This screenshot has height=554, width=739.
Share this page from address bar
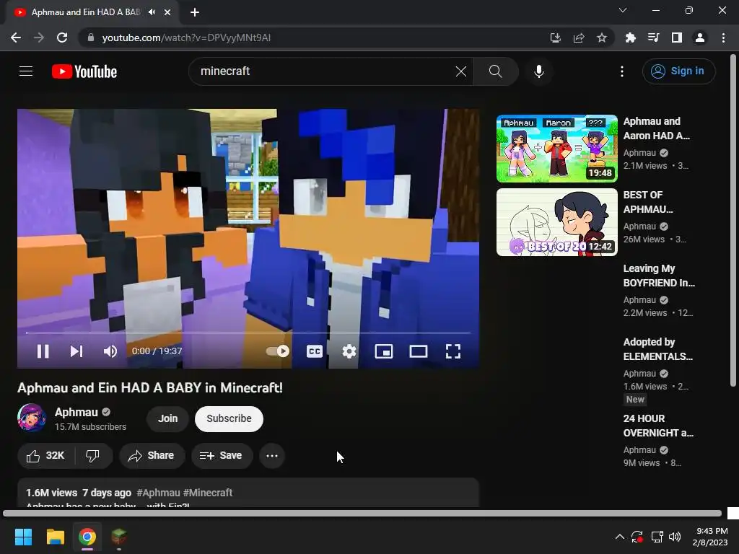point(579,38)
